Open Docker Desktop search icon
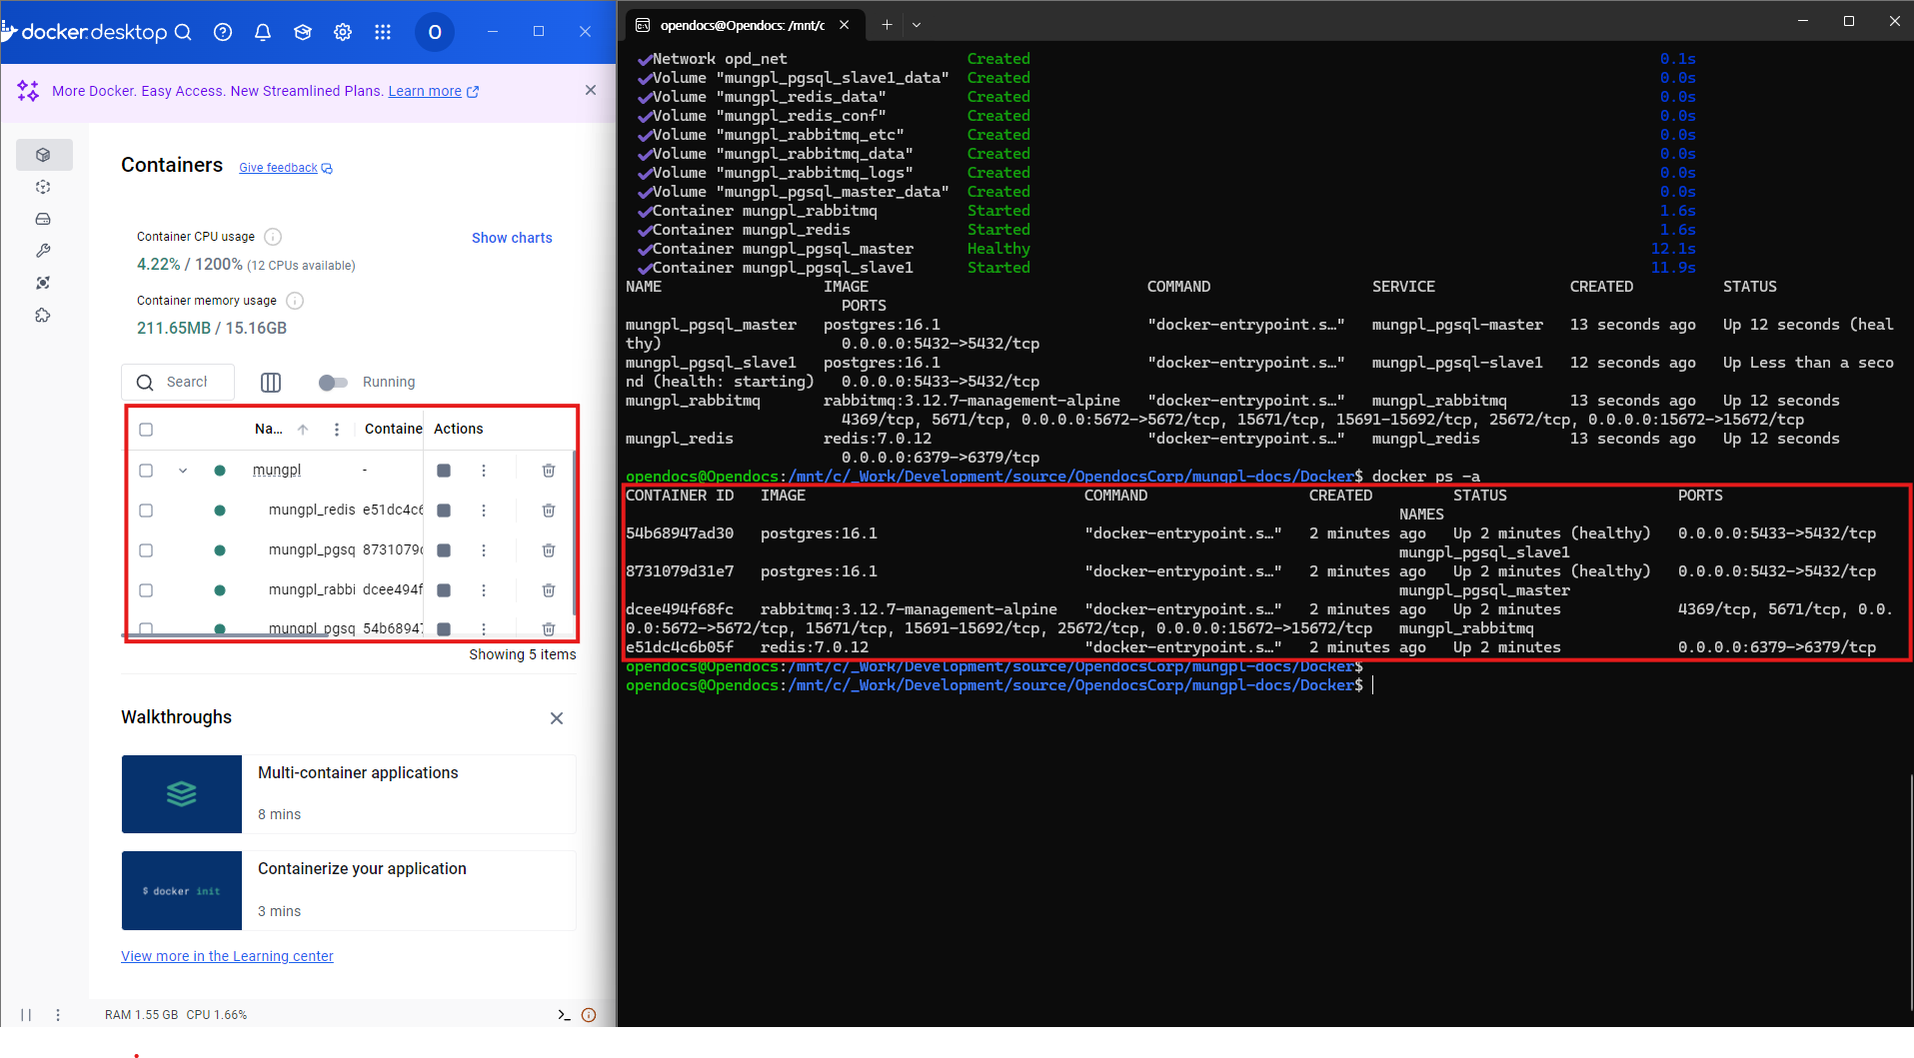This screenshot has width=1914, height=1058. [x=183, y=32]
